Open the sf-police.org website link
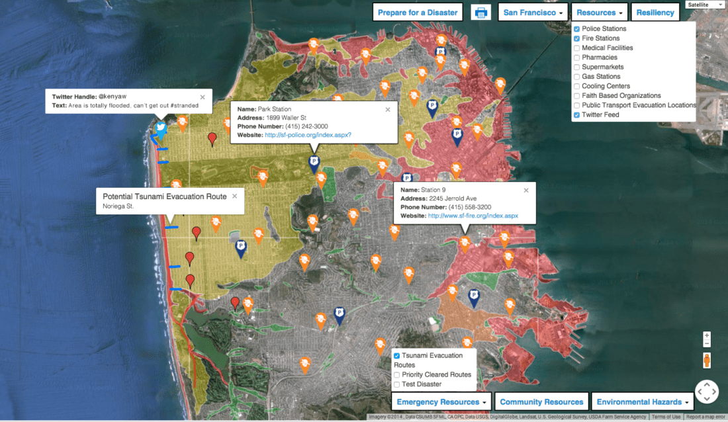Screen dimensions: 728x422 point(308,135)
